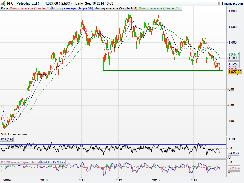Open the MACD (12 26 9) label
The width and height of the screenshot is (244, 183).
point(52,162)
